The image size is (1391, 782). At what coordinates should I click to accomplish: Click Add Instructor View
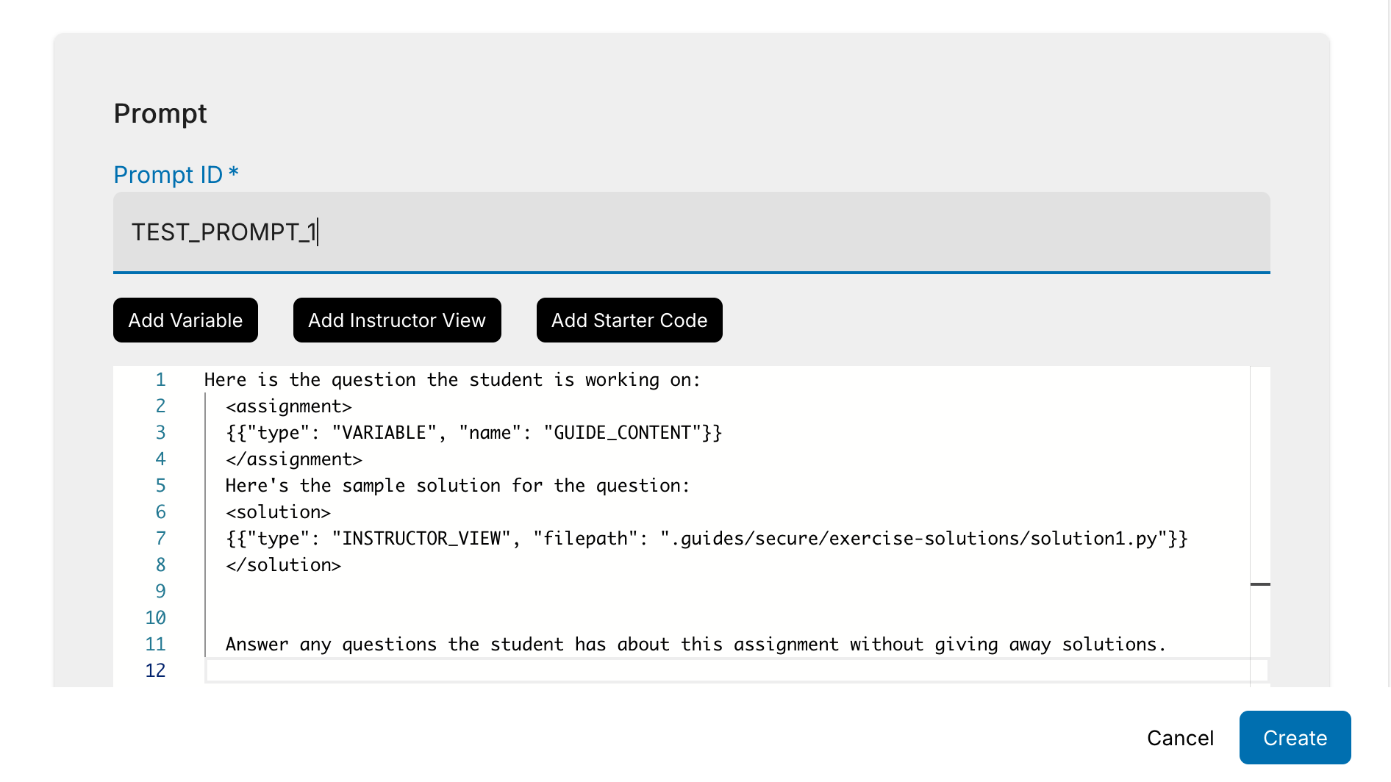(x=396, y=320)
